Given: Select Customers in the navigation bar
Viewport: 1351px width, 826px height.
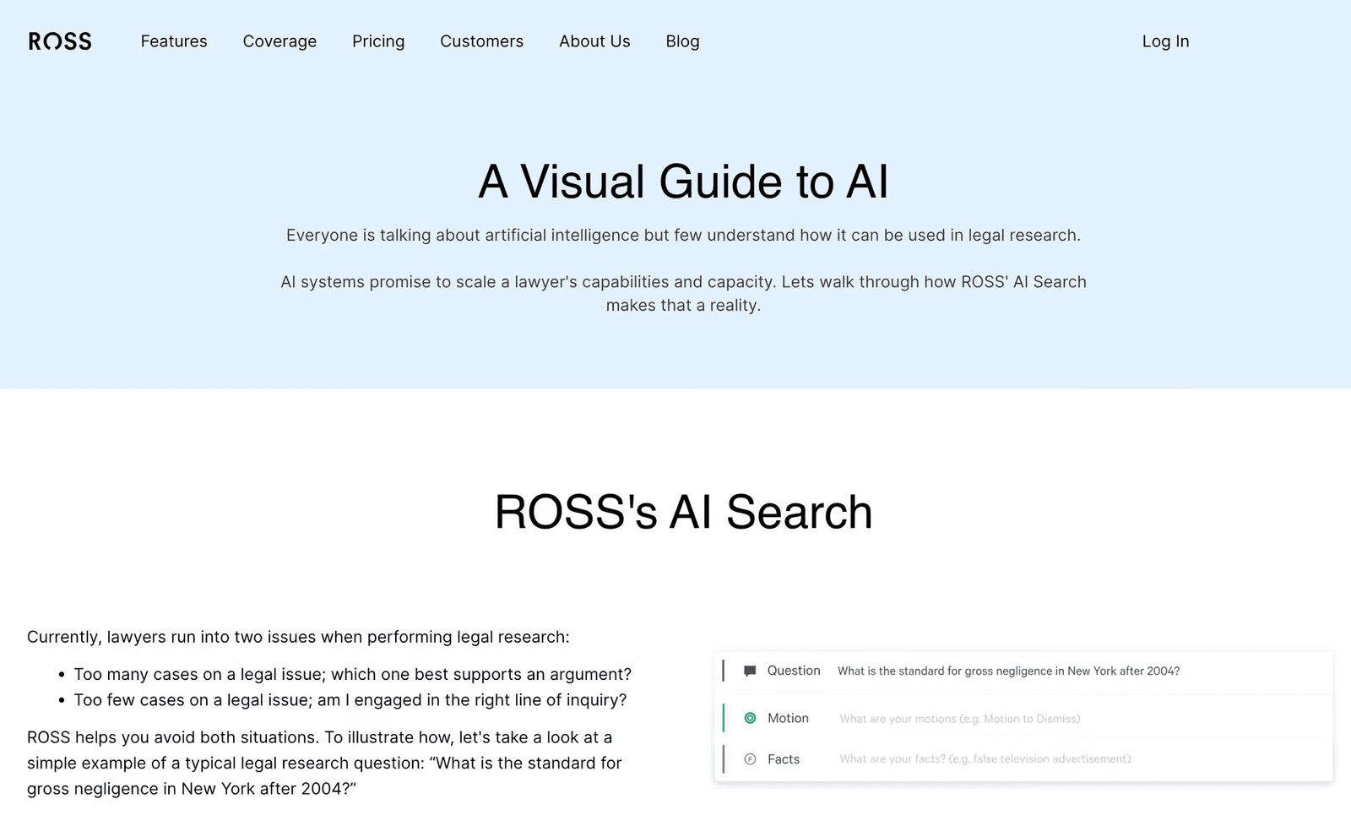Looking at the screenshot, I should [481, 41].
